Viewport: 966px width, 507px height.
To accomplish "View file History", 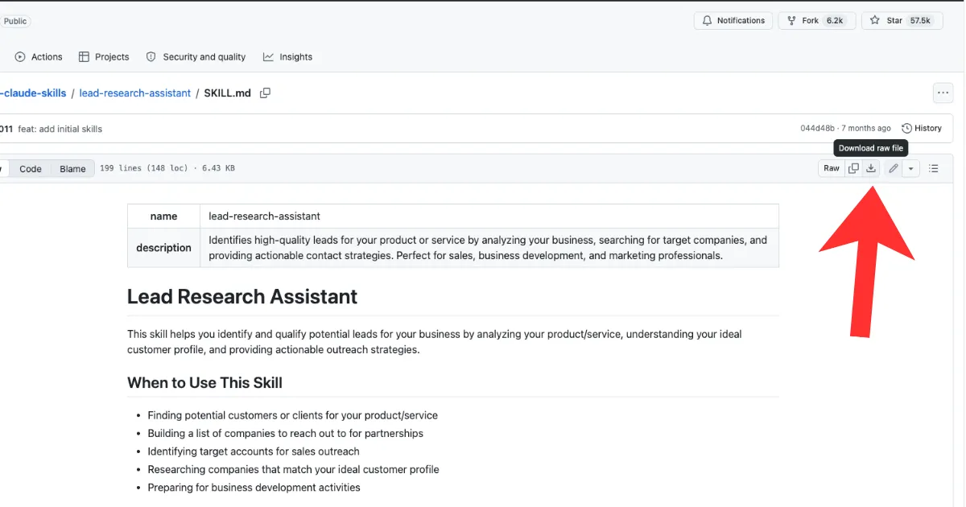I will (x=922, y=128).
